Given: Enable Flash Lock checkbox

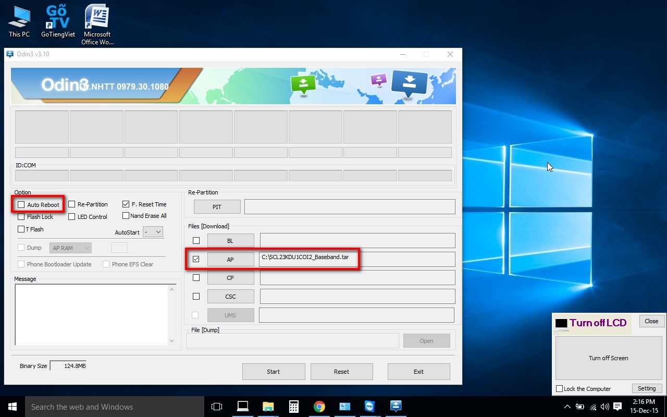Looking at the screenshot, I should pyautogui.click(x=21, y=217).
